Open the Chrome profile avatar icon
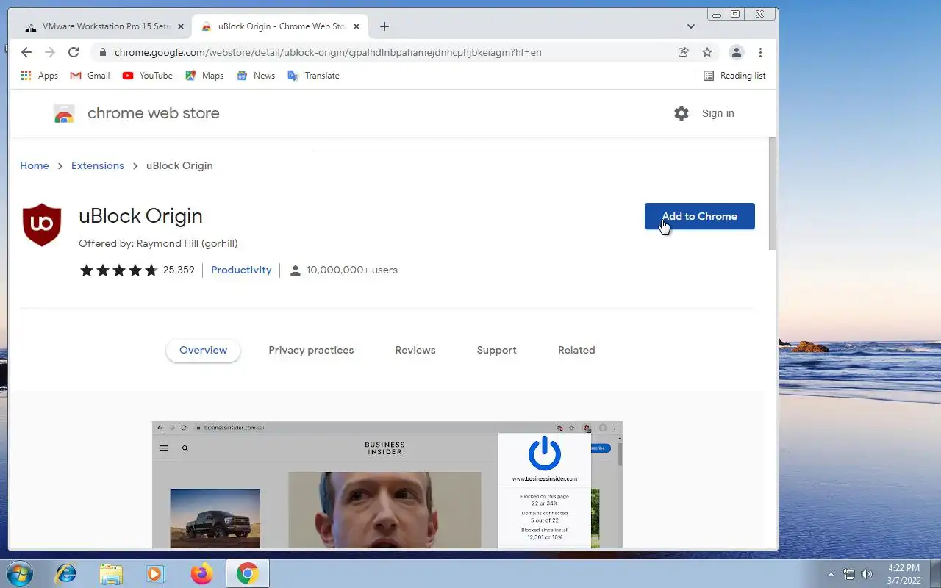The height and width of the screenshot is (588, 941). tap(736, 52)
